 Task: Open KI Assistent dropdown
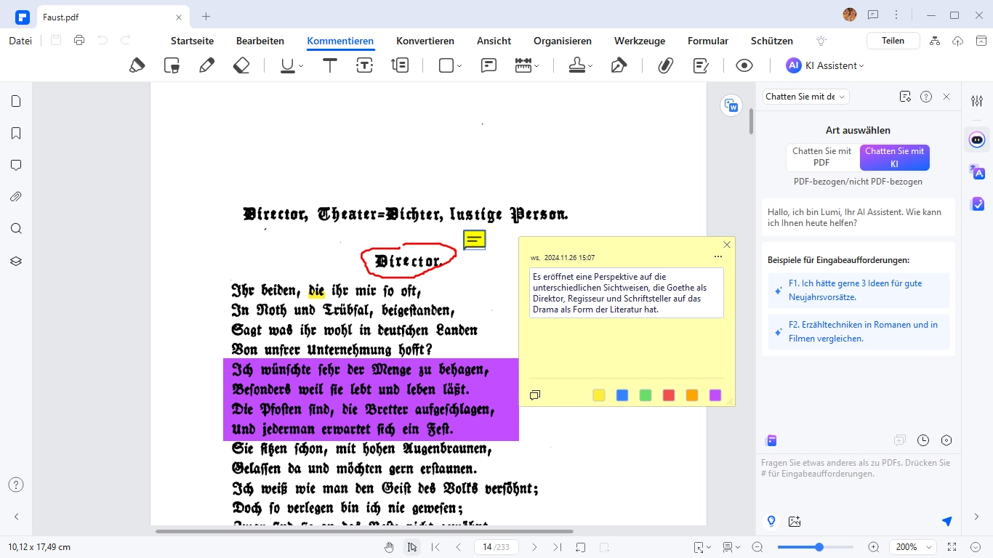[x=825, y=65]
